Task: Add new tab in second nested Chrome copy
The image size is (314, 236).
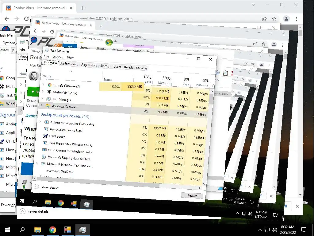Action: point(101,26)
